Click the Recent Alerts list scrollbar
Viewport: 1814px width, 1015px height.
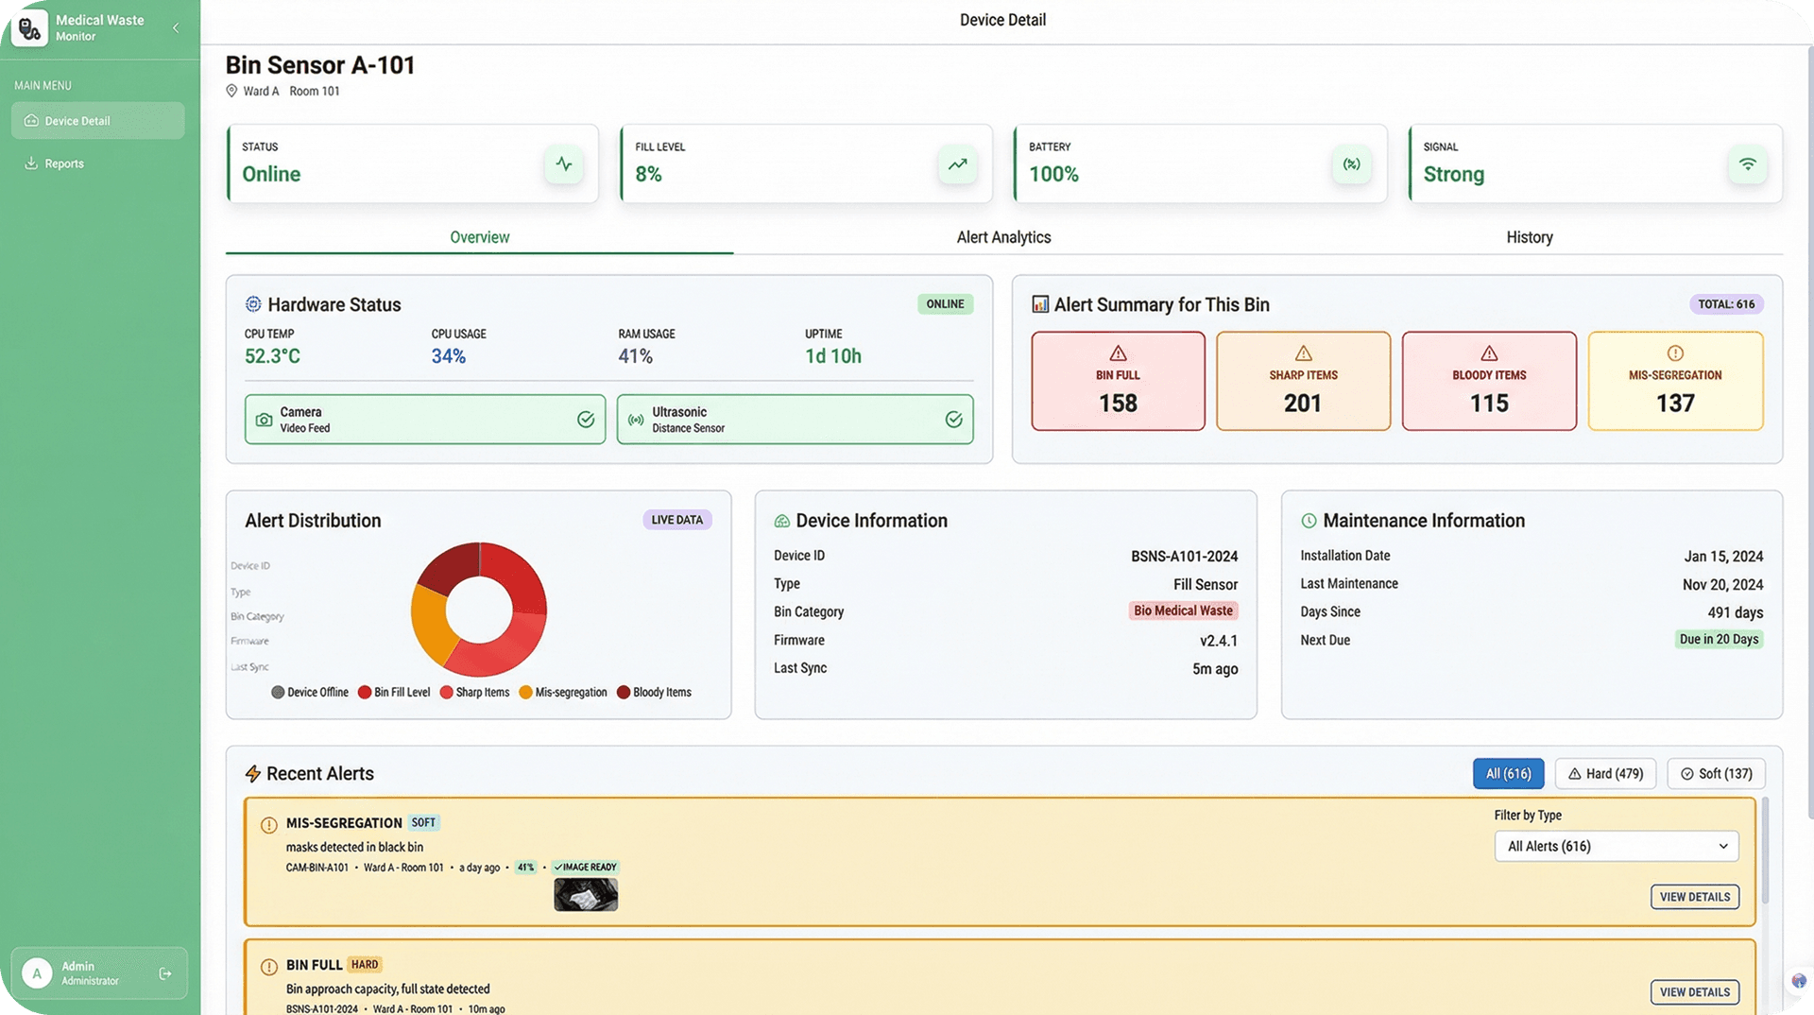(1764, 851)
